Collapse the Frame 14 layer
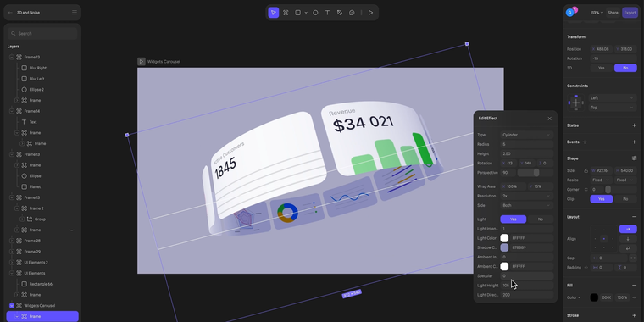Viewport: 644px width, 322px height. tap(12, 111)
